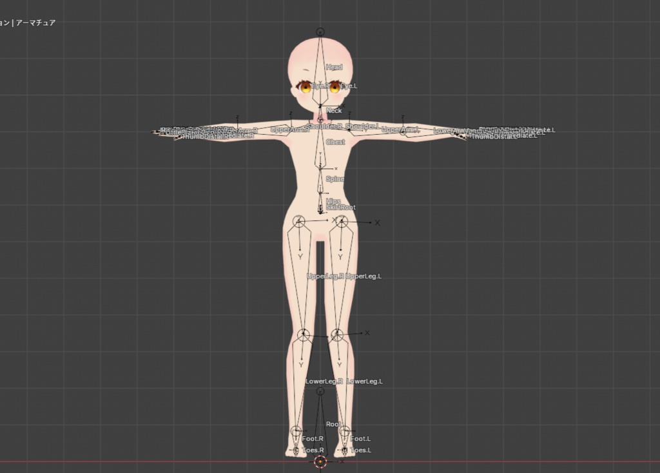The image size is (660, 473).
Task: Click the Eye.L bone label
Action: 350,84
